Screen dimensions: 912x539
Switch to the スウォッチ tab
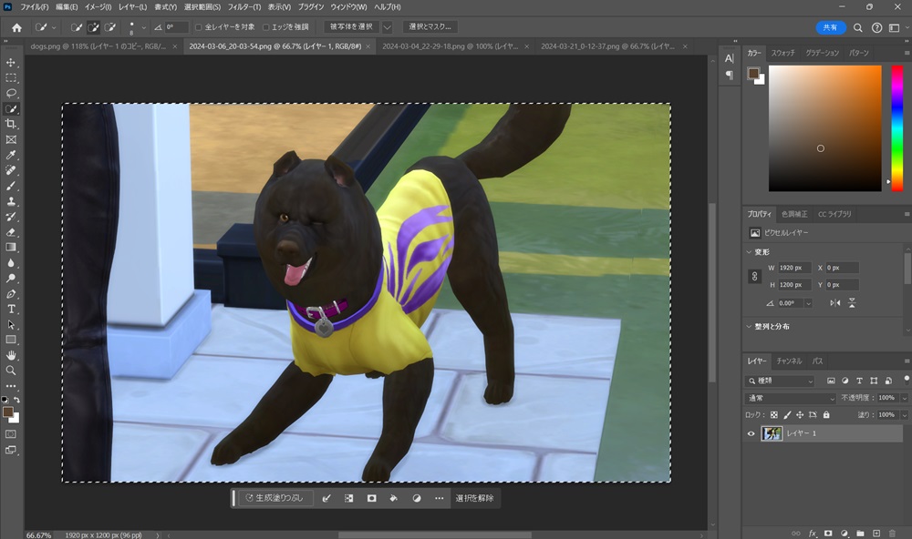pos(782,53)
